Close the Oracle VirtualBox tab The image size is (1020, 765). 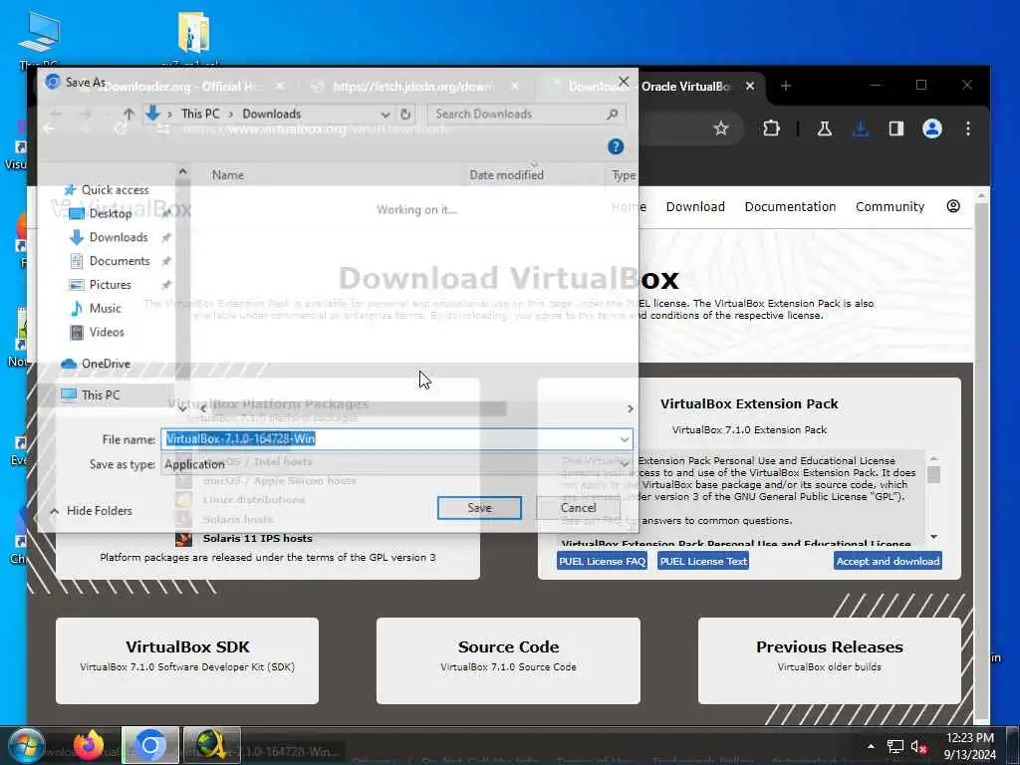[749, 86]
